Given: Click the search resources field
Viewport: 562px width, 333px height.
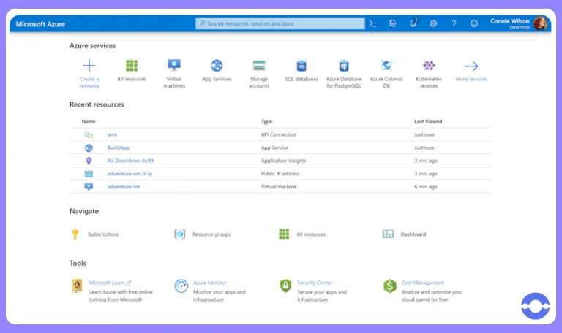Looking at the screenshot, I should coord(280,23).
